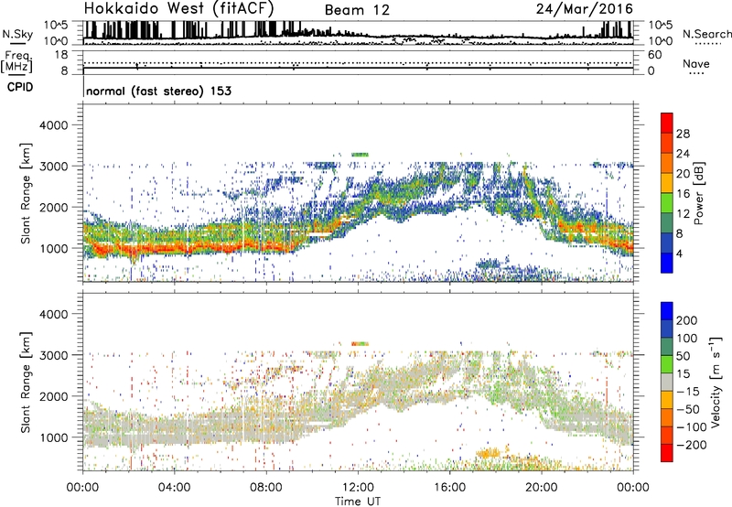Click the 'Time UT' axis title

[x=358, y=502]
